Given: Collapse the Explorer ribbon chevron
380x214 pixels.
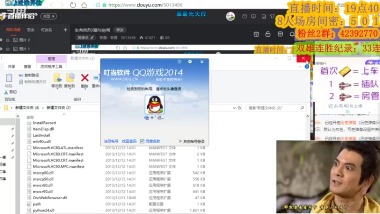Looking at the screenshot, I should pos(300,67).
